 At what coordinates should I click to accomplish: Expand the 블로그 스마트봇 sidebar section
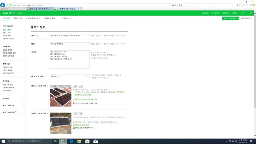[13, 112]
